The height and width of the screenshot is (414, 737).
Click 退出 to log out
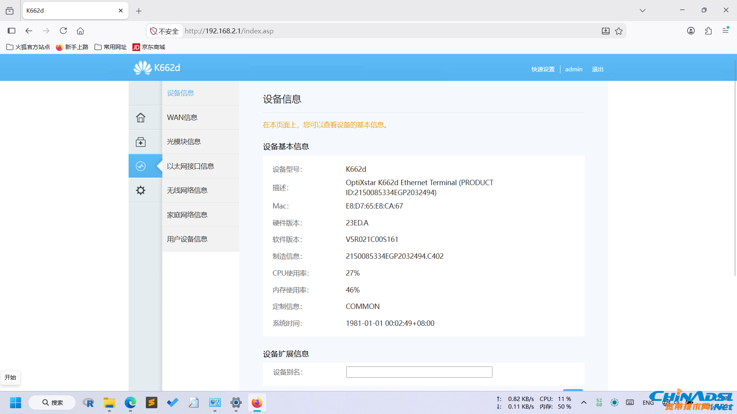(x=598, y=69)
